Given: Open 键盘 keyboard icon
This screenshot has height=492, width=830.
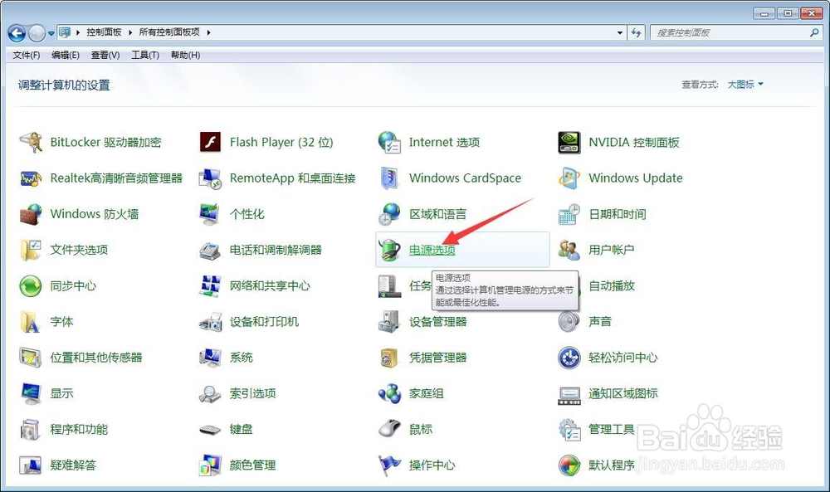Looking at the screenshot, I should click(x=210, y=430).
